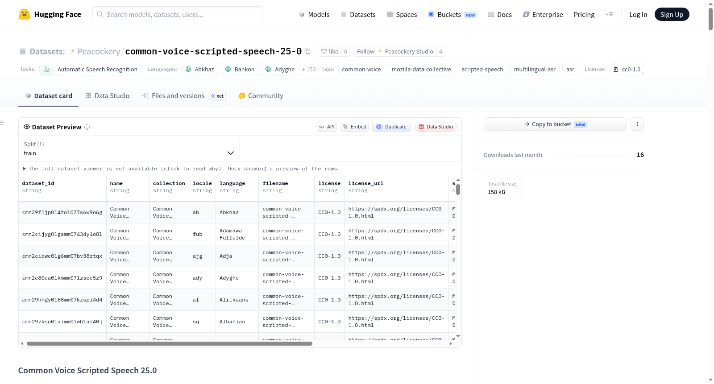Expand the 'full dataset viewer is not available' notice
This screenshot has width=714, height=384.
click(181, 169)
